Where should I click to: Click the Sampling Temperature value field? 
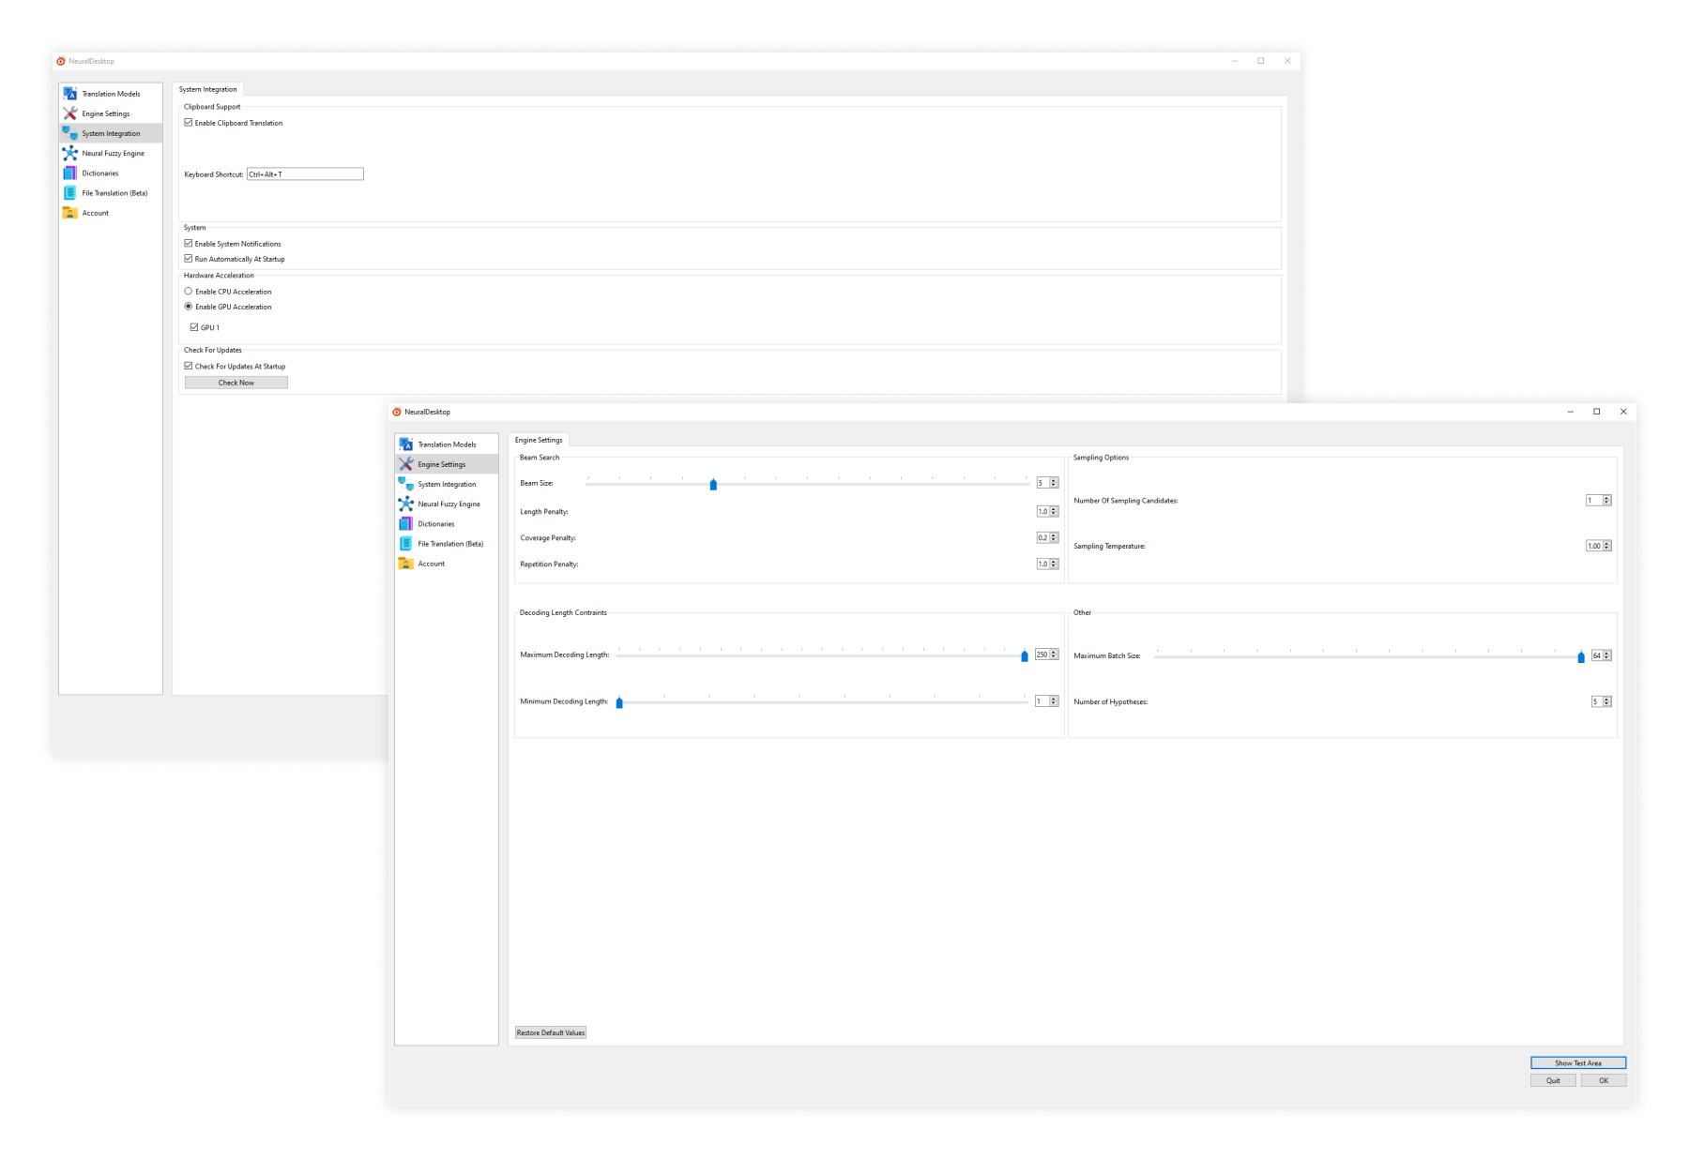point(1594,546)
